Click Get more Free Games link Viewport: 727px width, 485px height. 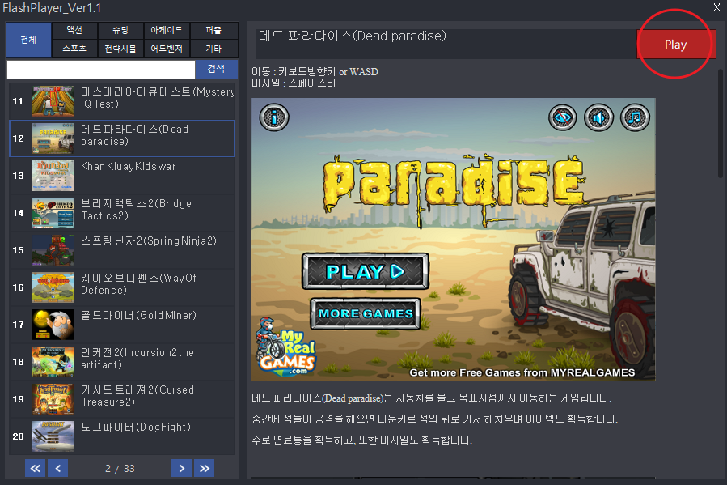(522, 372)
